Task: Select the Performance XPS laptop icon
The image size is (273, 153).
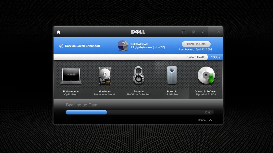Action: coord(71,76)
